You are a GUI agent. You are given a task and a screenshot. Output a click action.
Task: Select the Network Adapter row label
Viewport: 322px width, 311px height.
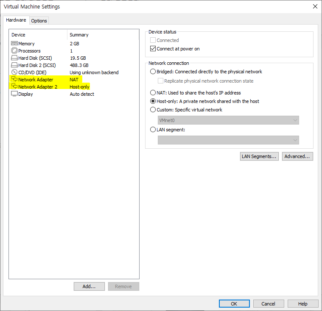coord(36,80)
